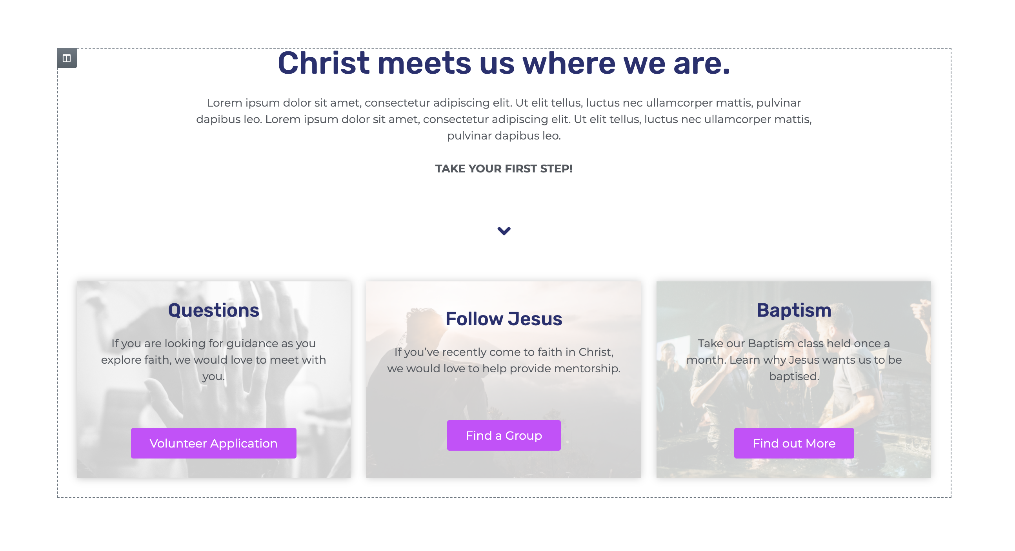The image size is (1015, 551).
Task: Click the Follow Jesus mentorship description text
Action: pos(504,360)
